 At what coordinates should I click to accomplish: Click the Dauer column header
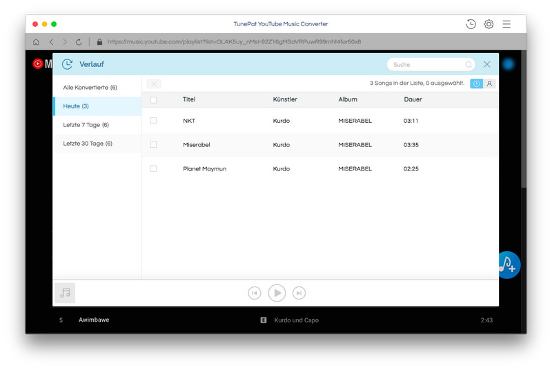click(x=413, y=99)
